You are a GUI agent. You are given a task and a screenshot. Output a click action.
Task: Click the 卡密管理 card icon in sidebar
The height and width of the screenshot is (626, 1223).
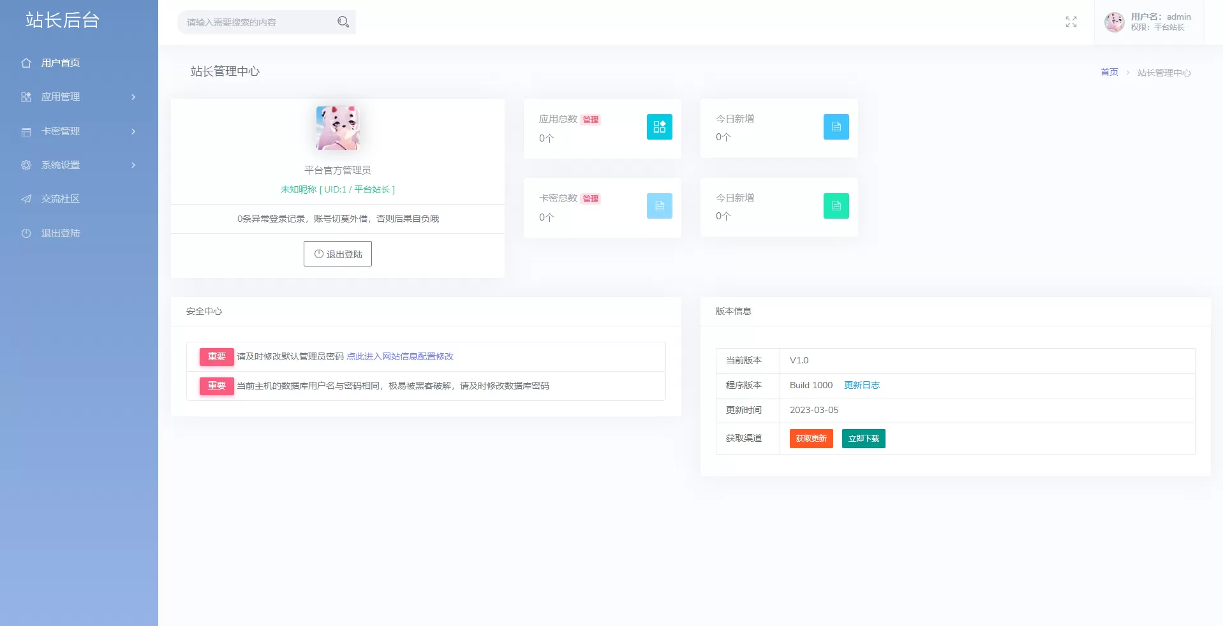[26, 131]
